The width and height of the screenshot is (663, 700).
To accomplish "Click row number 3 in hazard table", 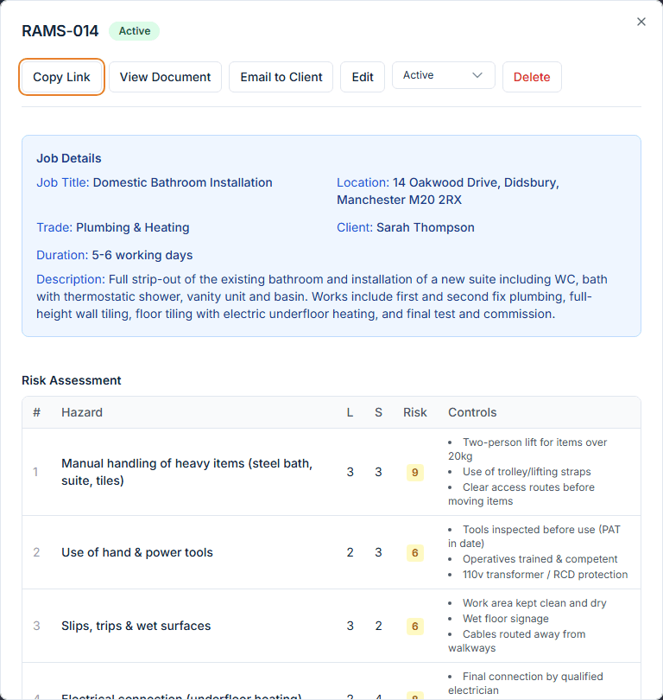I will coord(36,626).
